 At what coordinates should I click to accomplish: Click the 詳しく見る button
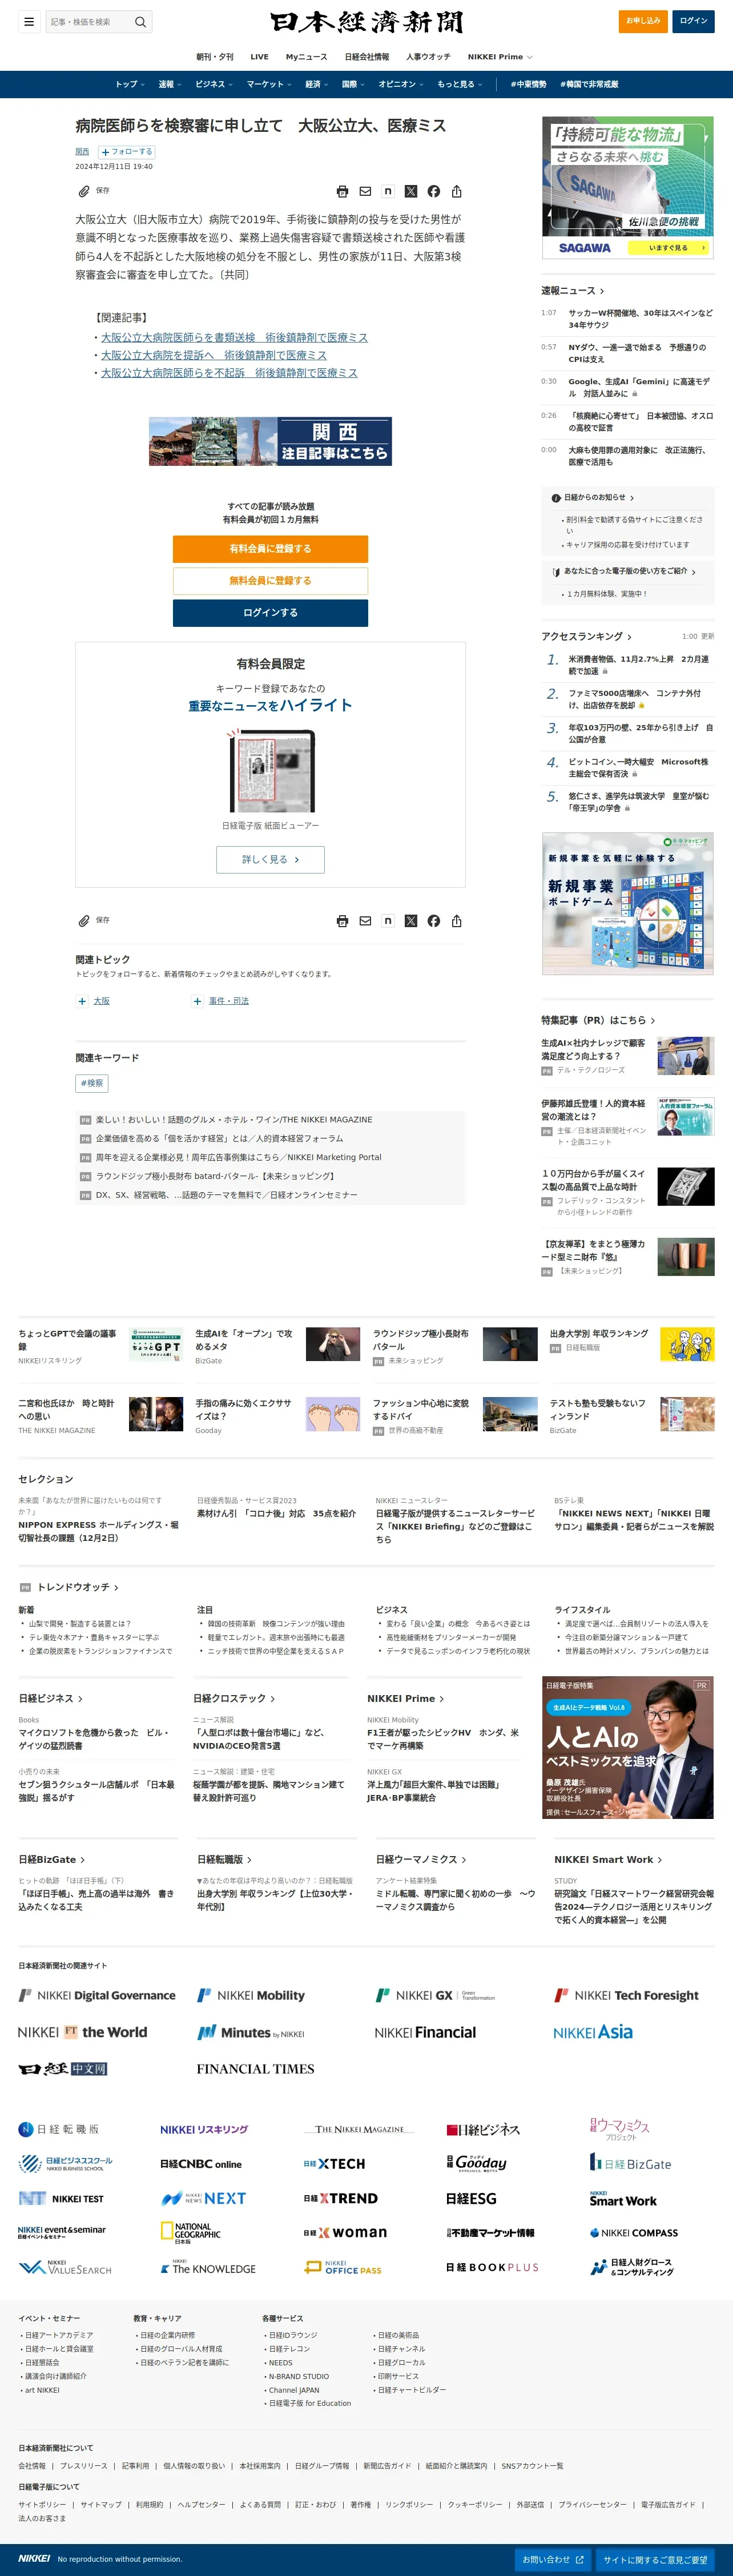pos(270,860)
